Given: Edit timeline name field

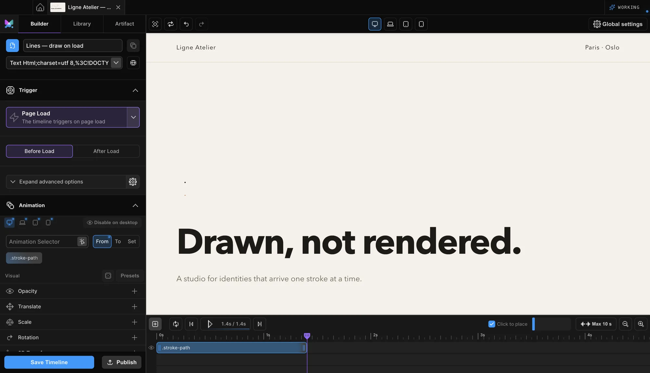Looking at the screenshot, I should 73,45.
